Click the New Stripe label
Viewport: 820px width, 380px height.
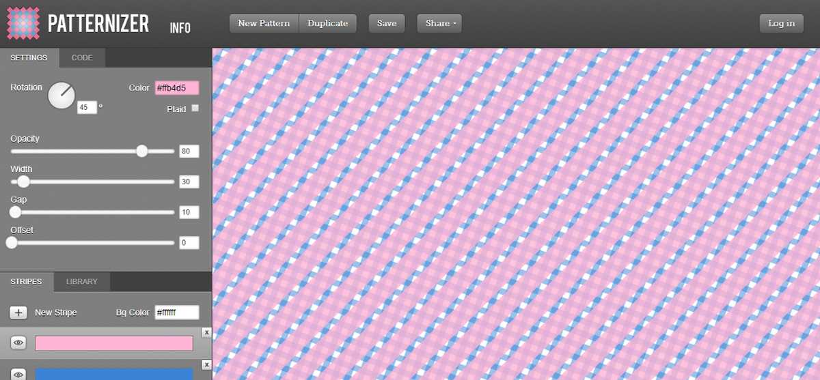point(55,312)
